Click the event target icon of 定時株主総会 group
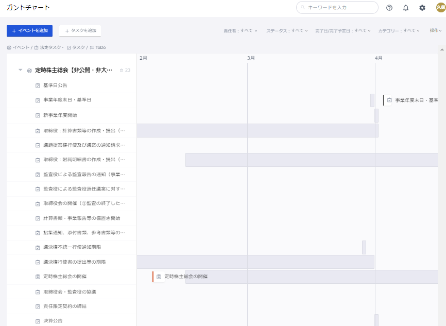This screenshot has height=326, width=446. pyautogui.click(x=29, y=71)
